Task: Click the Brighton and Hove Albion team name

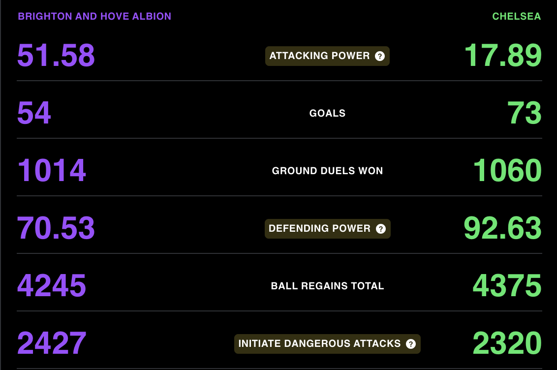Action: pos(94,16)
